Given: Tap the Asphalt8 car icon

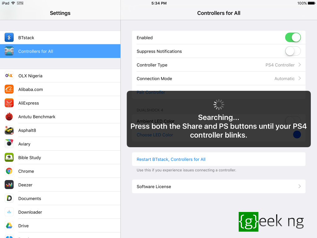Looking at the screenshot, I should 9,130.
